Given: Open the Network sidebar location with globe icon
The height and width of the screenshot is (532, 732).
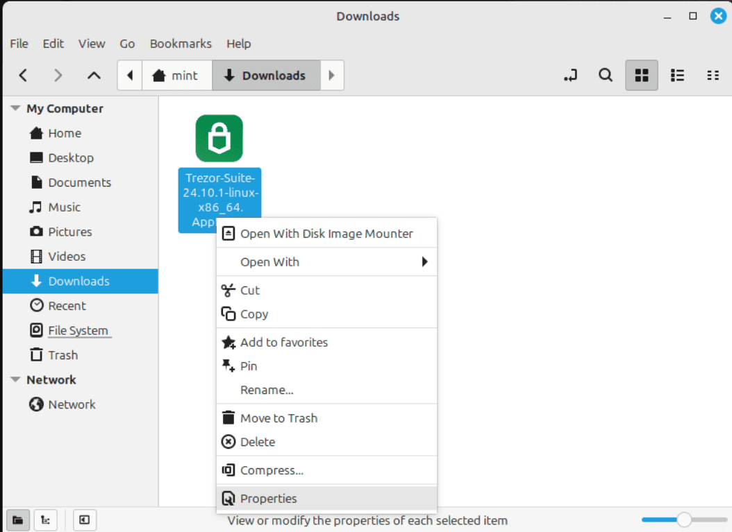Looking at the screenshot, I should [x=81, y=404].
